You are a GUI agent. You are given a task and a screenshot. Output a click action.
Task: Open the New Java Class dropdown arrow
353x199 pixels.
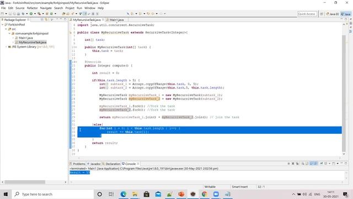pyautogui.click(x=55, y=14)
